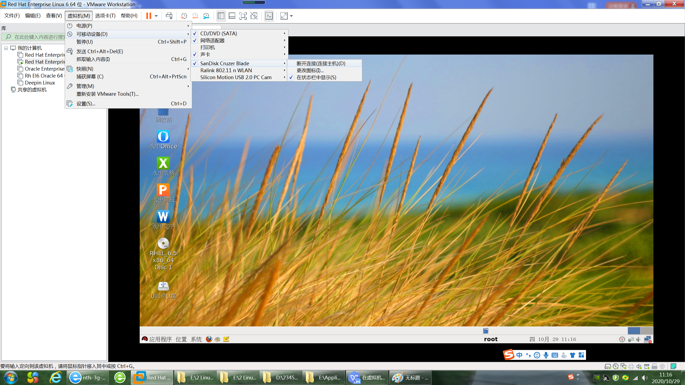Click Send Ctrl+Alt+Del toolbar icon
The image size is (685, 385).
[x=169, y=16]
